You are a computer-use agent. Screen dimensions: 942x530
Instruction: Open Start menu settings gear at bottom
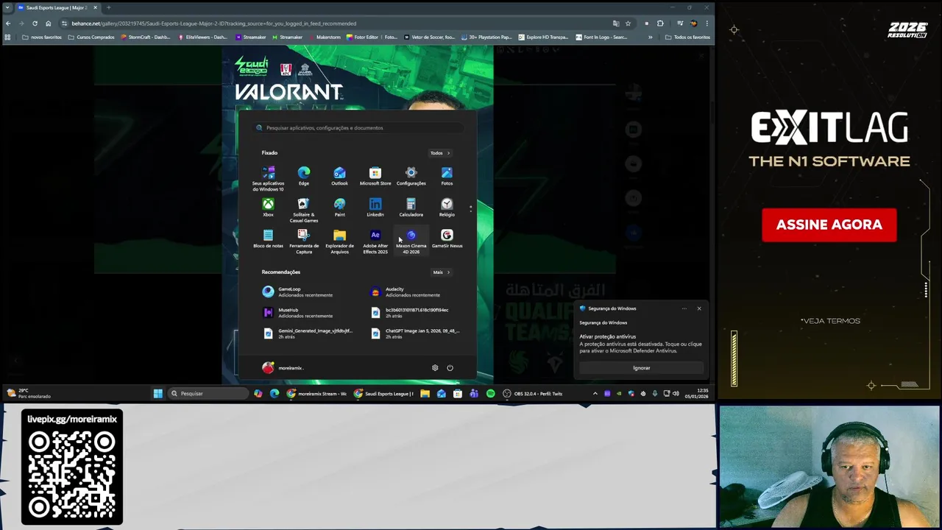[x=435, y=368]
